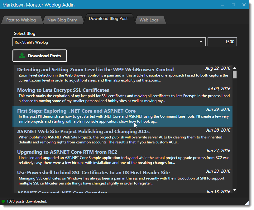The width and height of the screenshot is (254, 210).
Task: Open the Select Blog dropdown arrow
Action: coord(201,42)
